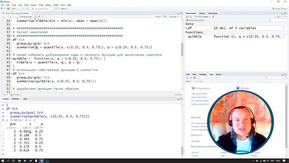The width and height of the screenshot is (289, 163).
Task: Open the Addins dropdown
Action: pyautogui.click(x=64, y=9)
